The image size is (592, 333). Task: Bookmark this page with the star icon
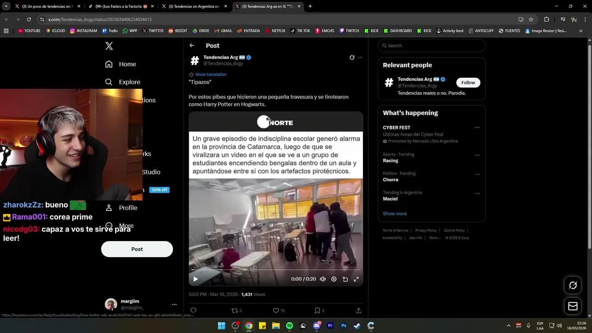[x=531, y=19]
